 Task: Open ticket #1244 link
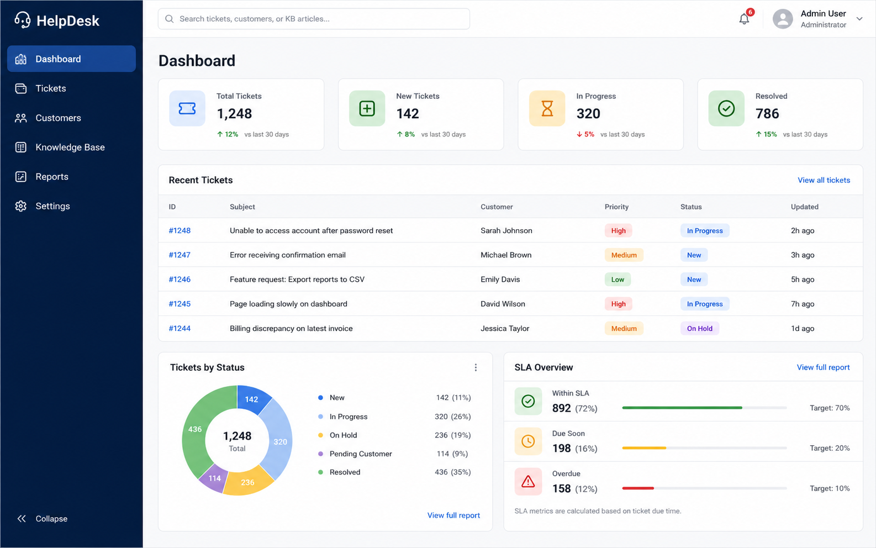pyautogui.click(x=180, y=328)
